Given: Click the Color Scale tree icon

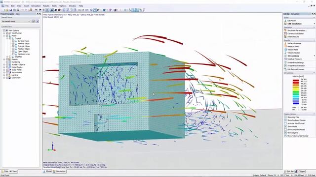Looking at the screenshot, I should 10,78.
